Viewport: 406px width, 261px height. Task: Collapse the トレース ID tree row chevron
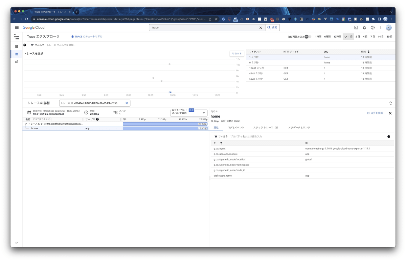pyautogui.click(x=26, y=124)
